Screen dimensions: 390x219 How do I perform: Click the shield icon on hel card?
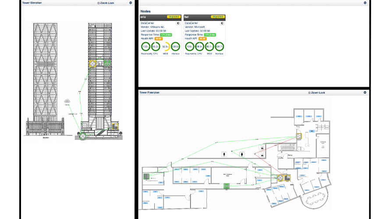[x=222, y=23]
